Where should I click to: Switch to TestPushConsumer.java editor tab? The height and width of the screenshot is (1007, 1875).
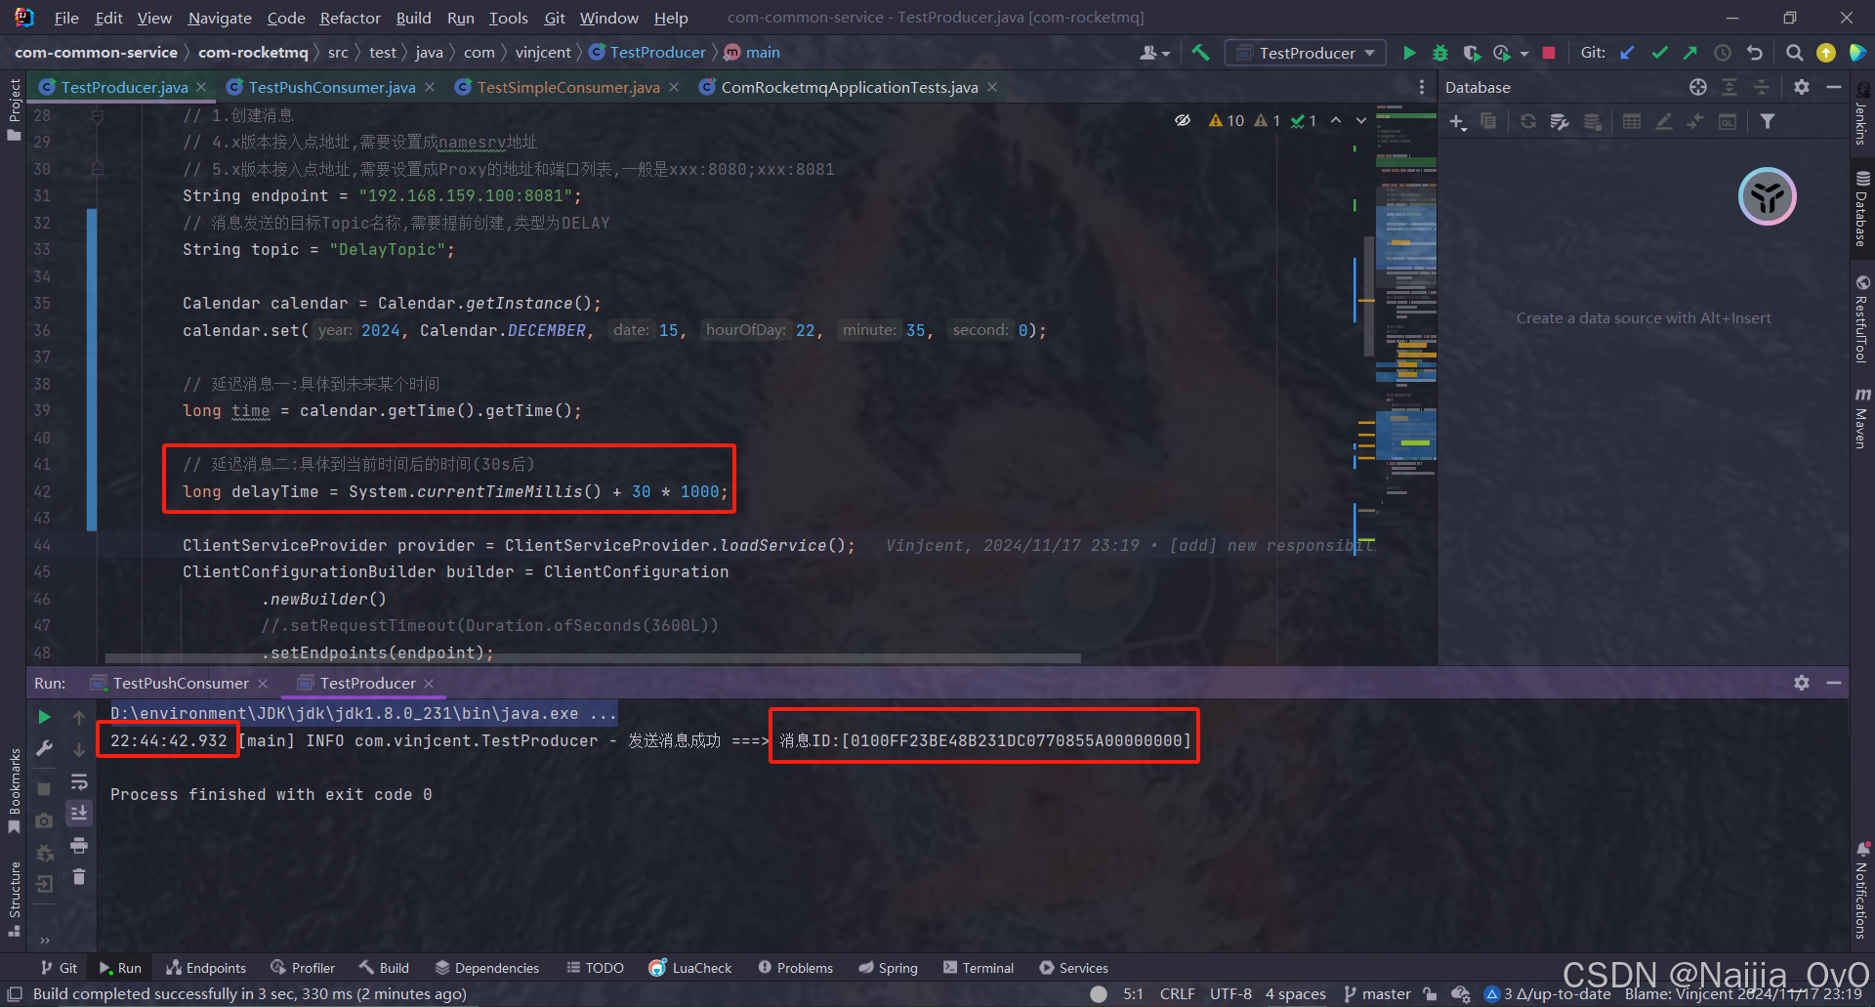click(x=332, y=87)
